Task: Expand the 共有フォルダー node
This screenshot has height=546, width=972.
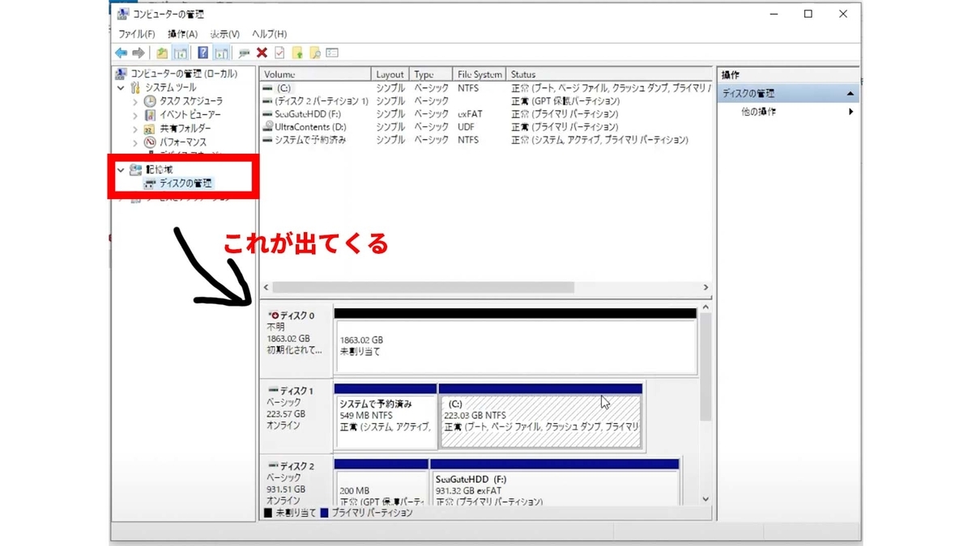Action: pos(135,129)
